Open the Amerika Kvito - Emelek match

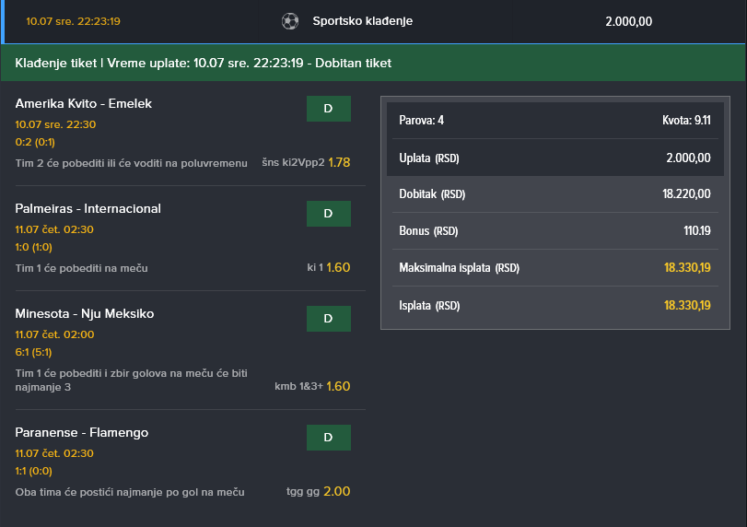(x=84, y=103)
